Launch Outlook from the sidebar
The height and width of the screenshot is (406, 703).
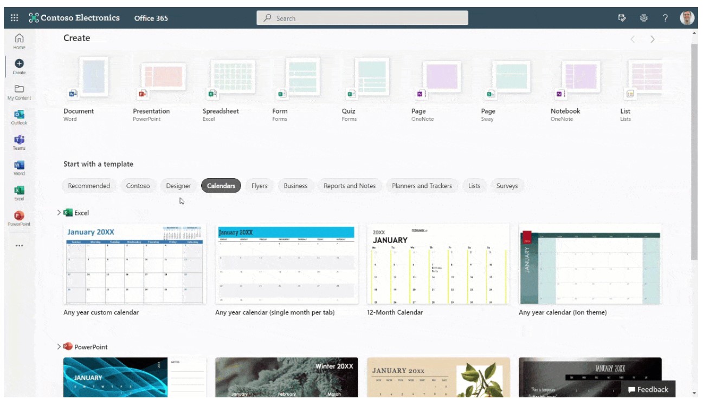pyautogui.click(x=19, y=117)
